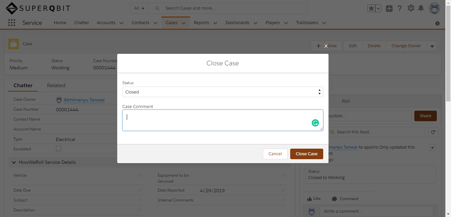
Task: Click the Search Cases and more field
Action: coord(228,8)
